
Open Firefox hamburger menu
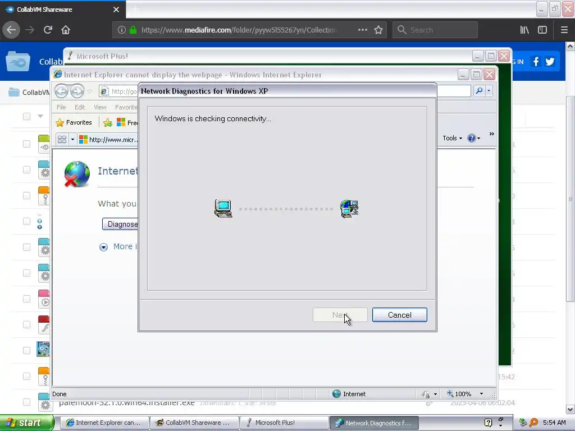tap(564, 30)
